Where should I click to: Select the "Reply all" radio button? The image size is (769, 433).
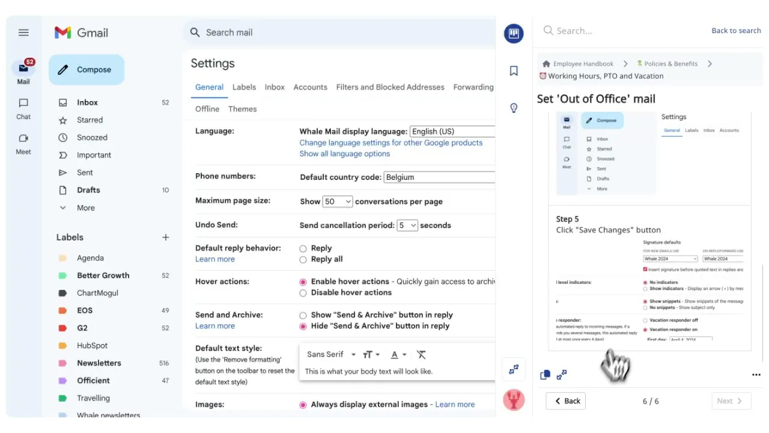pos(303,260)
